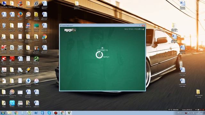Launch DAEMON Tools Lite shortcut
205x115 pixels.
(28, 82)
